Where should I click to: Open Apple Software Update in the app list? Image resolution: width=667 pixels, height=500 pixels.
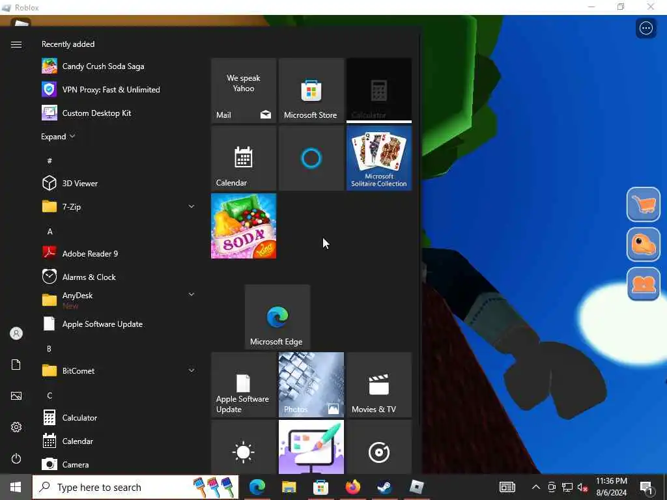click(119, 324)
